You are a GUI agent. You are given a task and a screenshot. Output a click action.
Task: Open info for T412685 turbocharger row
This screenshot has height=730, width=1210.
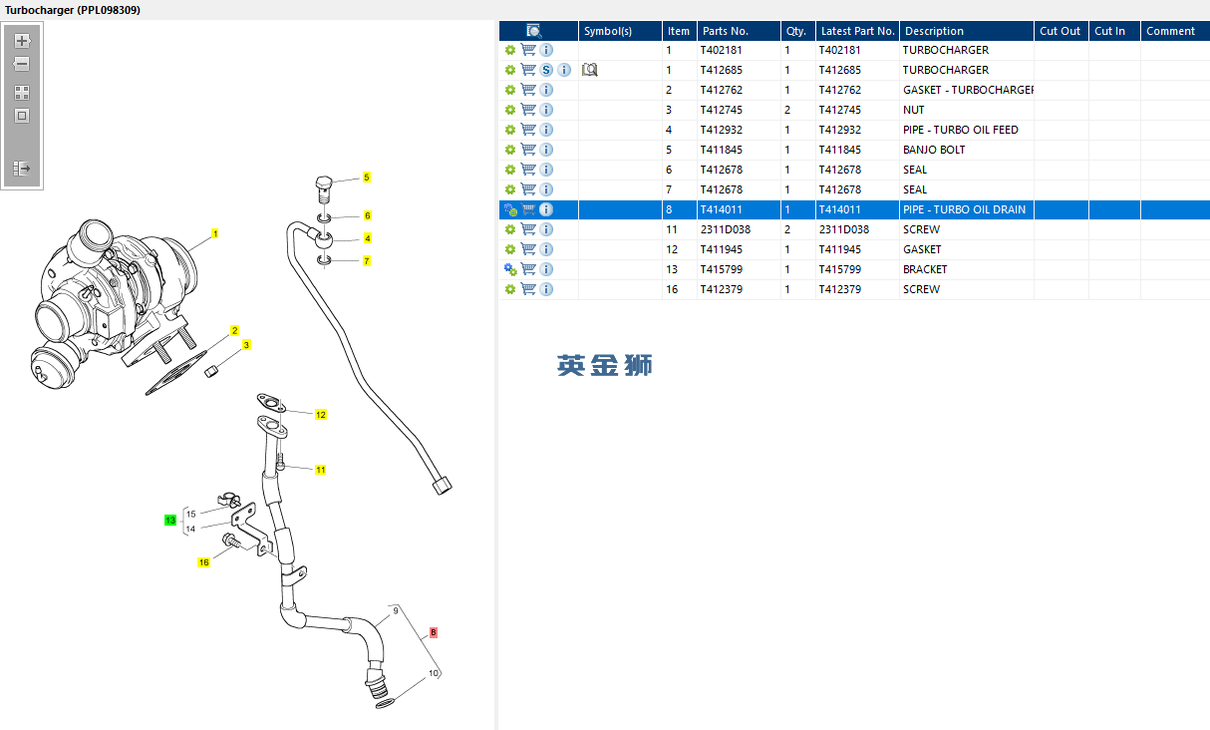coord(564,70)
